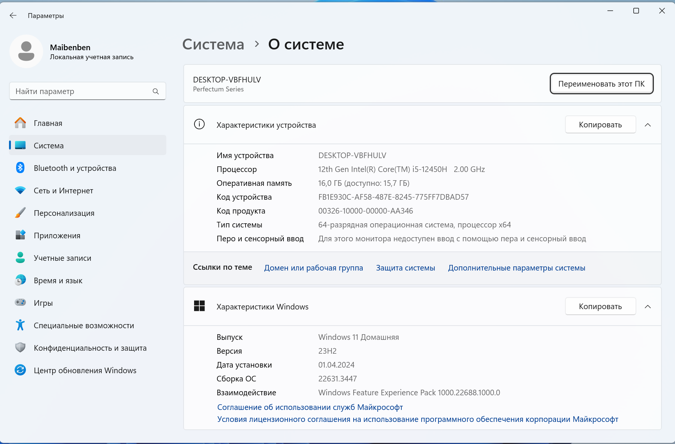Click the Accounts person icon
675x444 pixels.
pyautogui.click(x=20, y=258)
